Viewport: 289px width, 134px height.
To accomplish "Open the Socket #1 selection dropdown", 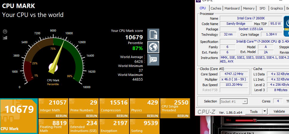I will (x=234, y=102).
